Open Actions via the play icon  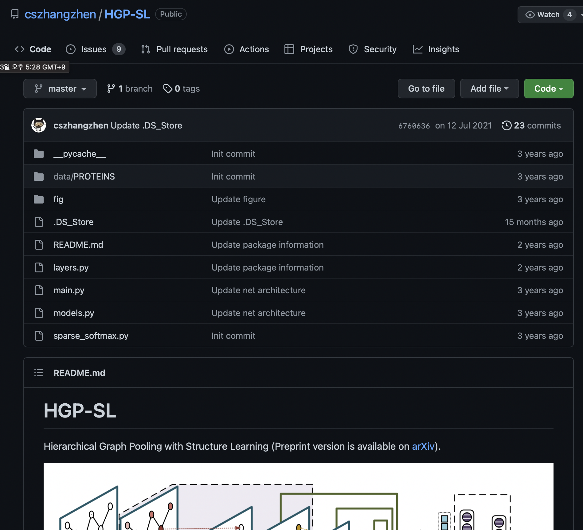coord(229,49)
